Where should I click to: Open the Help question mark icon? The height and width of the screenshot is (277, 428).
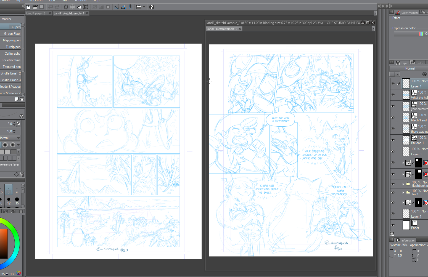point(151,7)
